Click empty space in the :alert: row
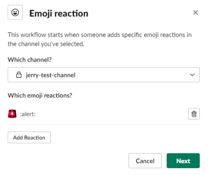Image resolution: width=208 pixels, height=175 pixels. [x=111, y=114]
